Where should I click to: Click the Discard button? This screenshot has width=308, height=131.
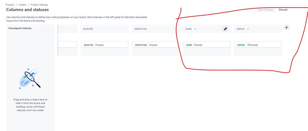pos(283,10)
